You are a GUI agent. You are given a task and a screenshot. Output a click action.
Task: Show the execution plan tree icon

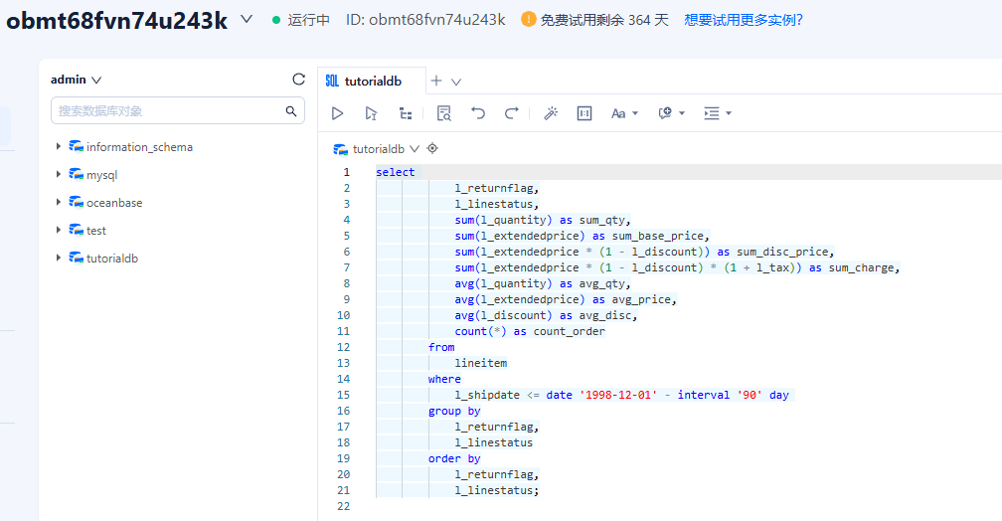click(406, 113)
